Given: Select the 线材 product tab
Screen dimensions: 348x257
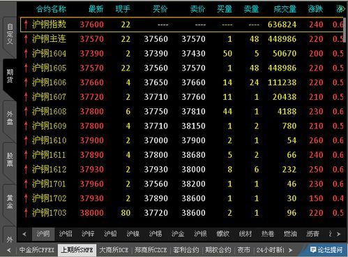Looking at the screenshot, I should [245, 234].
